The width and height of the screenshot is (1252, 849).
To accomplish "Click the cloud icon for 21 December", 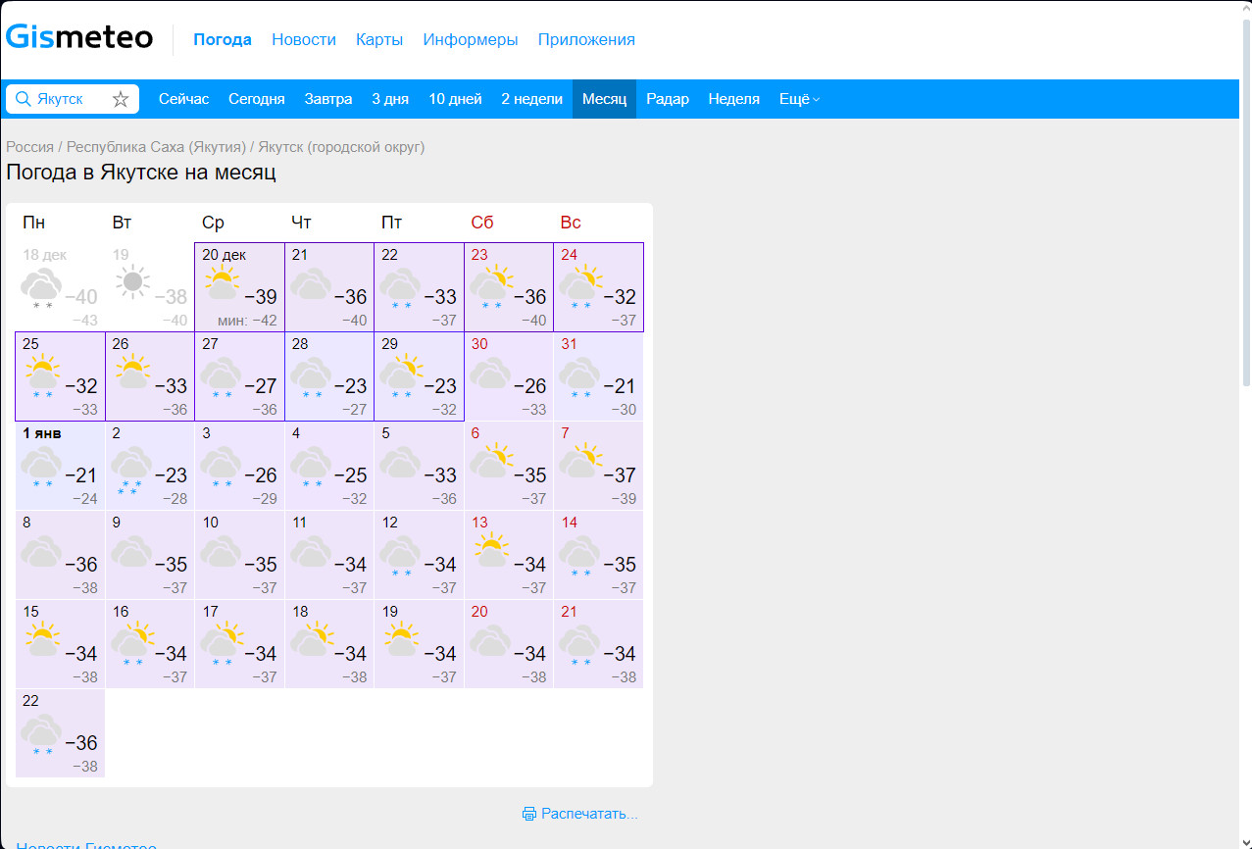I will point(312,284).
